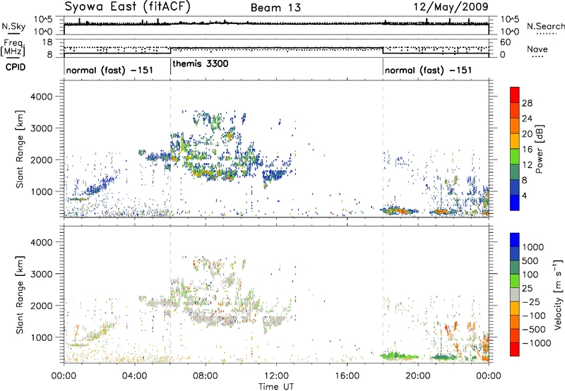Click the green velocity echo band near 19:00
Screen dimensions: 565x391
point(399,356)
